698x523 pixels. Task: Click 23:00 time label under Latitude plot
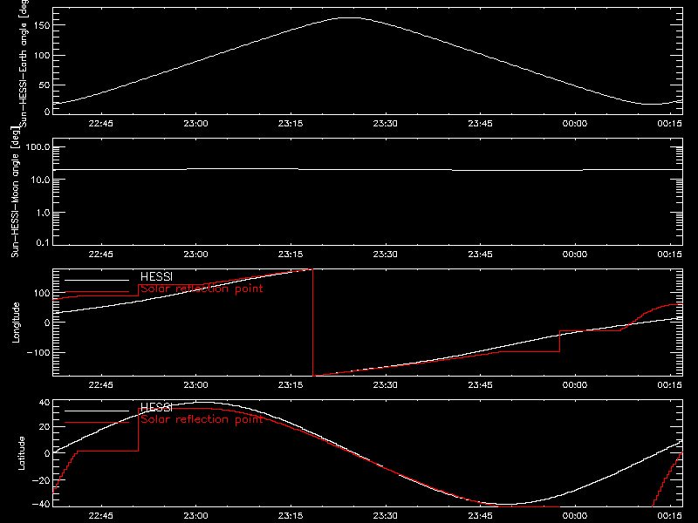[x=195, y=516]
